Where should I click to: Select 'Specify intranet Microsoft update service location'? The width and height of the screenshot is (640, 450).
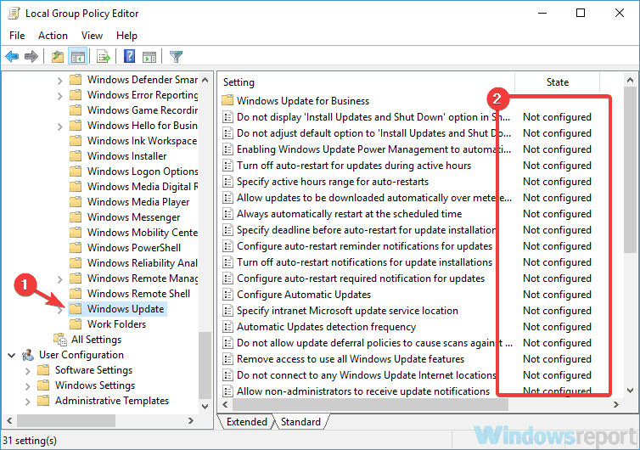coord(347,311)
